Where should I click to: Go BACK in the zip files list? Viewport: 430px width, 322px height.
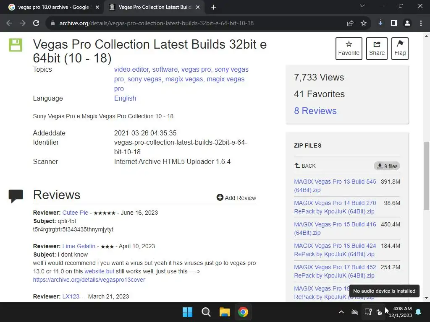305,166
